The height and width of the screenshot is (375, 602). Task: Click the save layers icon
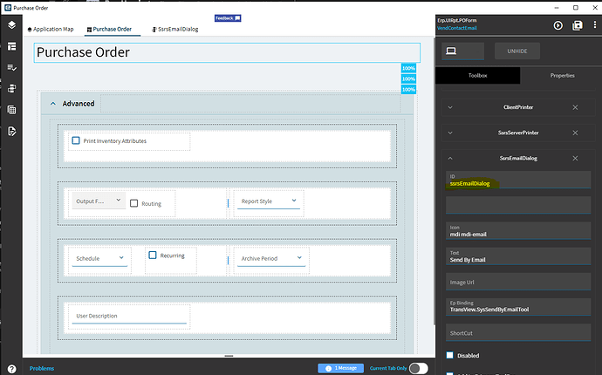pyautogui.click(x=578, y=25)
